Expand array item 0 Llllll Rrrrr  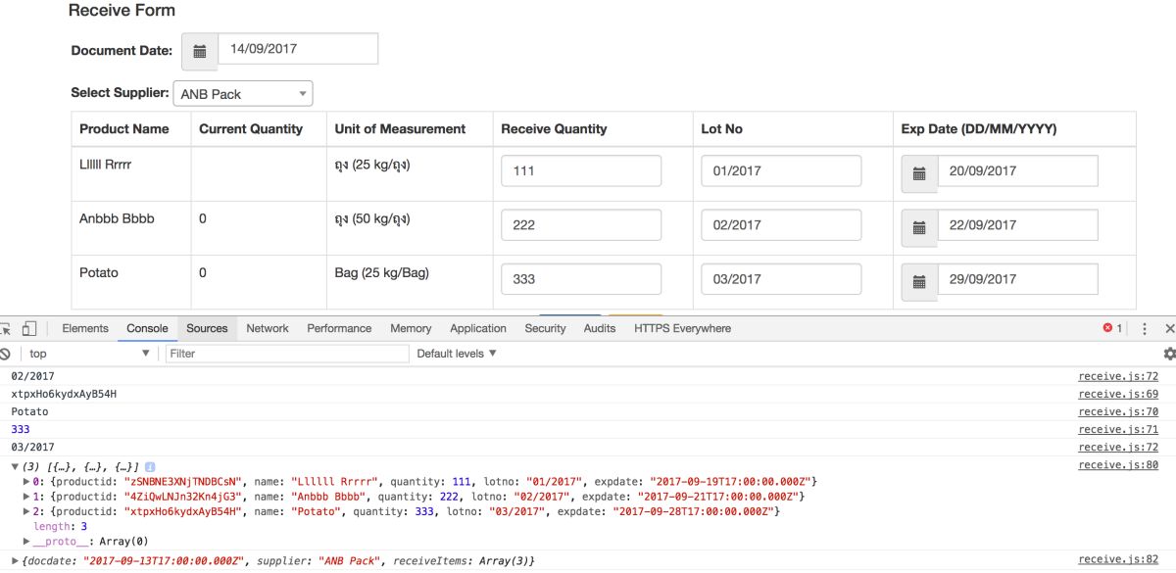tap(26, 482)
